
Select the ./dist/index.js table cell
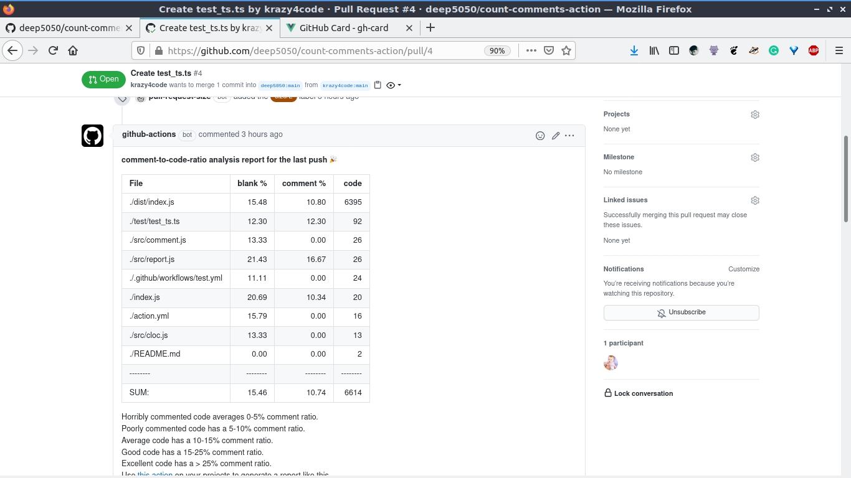coord(176,202)
